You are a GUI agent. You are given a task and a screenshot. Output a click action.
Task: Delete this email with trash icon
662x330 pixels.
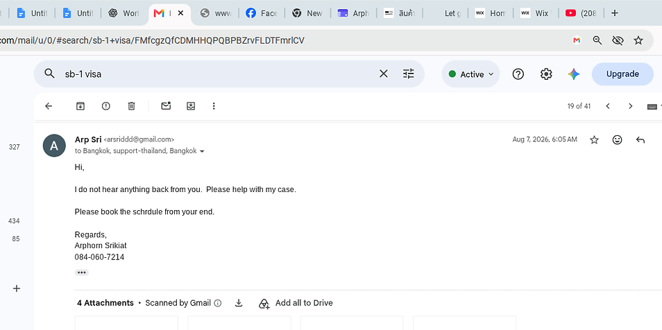(131, 106)
